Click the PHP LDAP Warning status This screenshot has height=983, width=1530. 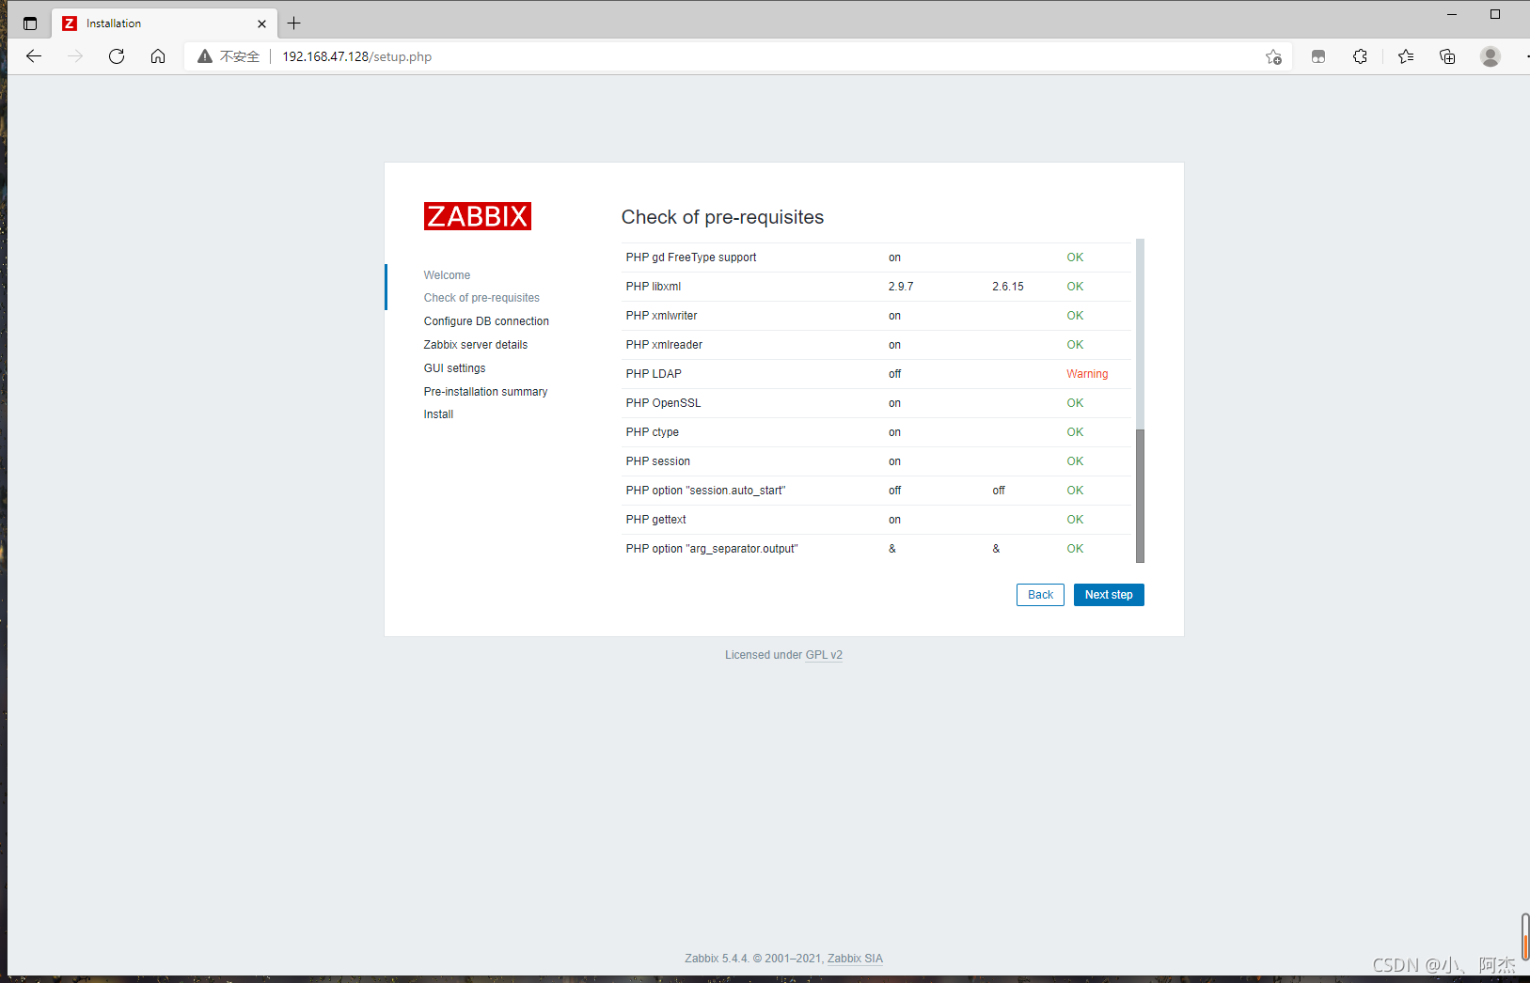tap(1087, 374)
